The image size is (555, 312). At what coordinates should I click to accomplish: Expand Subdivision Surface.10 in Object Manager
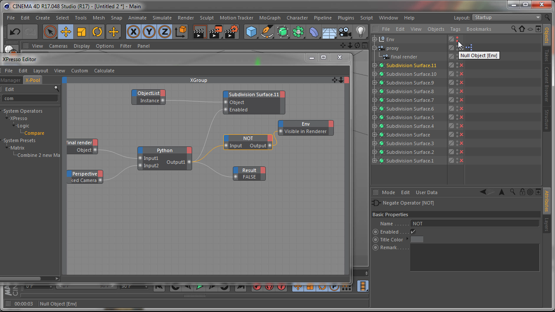click(375, 74)
